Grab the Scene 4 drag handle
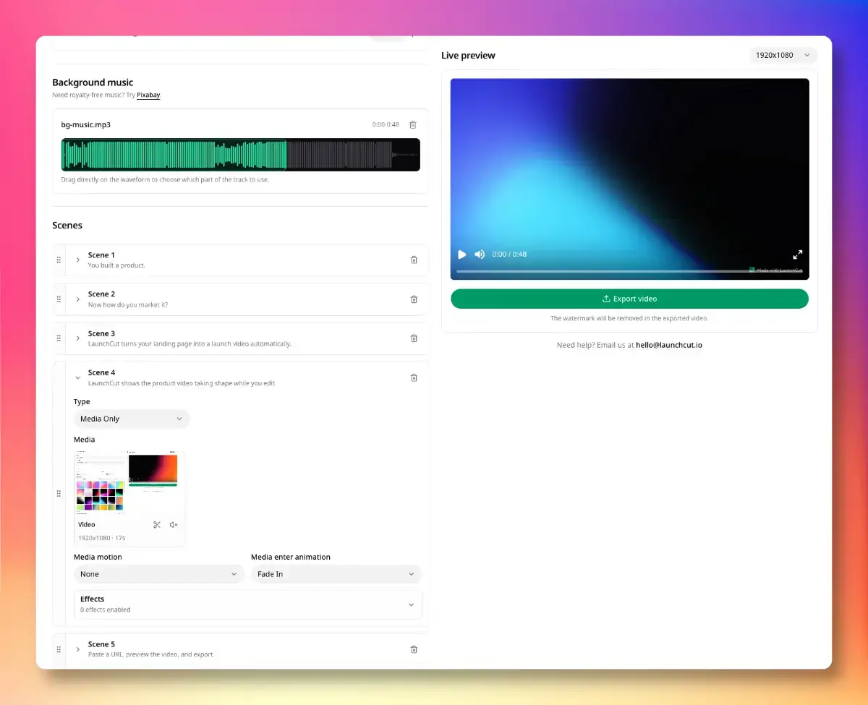The width and height of the screenshot is (868, 705). pos(59,493)
